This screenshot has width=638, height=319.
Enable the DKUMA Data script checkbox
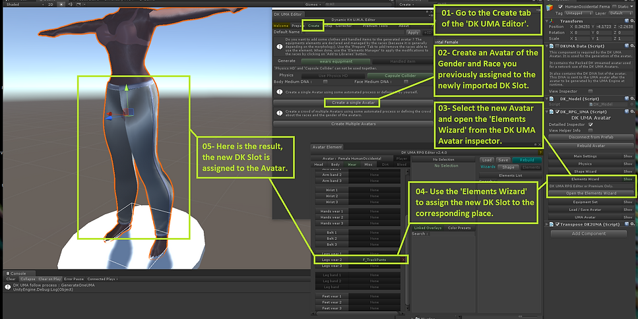[557, 46]
